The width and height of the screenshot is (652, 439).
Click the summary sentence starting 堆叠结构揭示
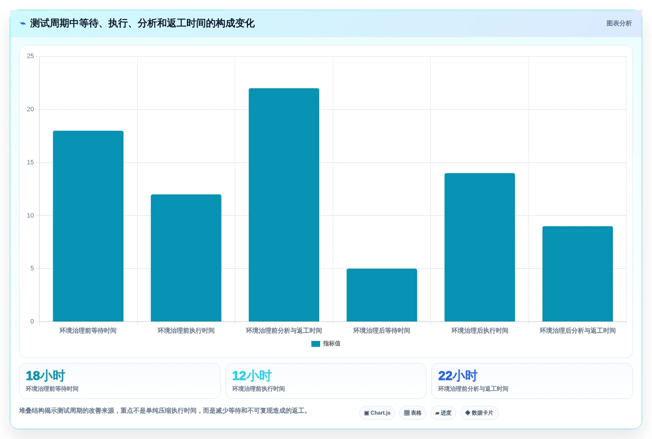(164, 411)
